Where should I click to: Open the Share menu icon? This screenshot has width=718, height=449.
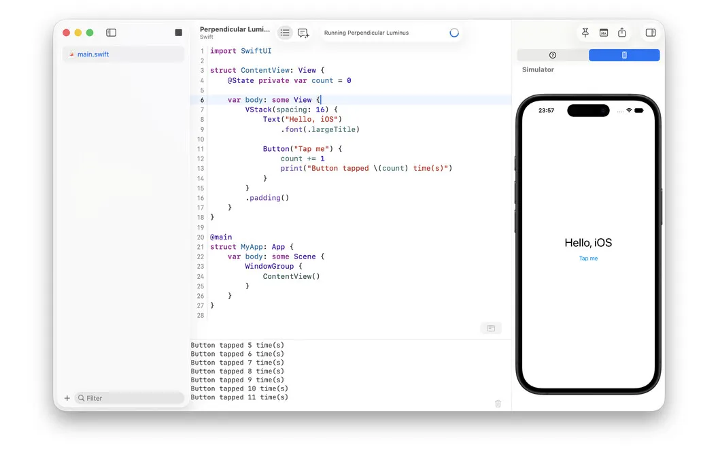tap(622, 33)
